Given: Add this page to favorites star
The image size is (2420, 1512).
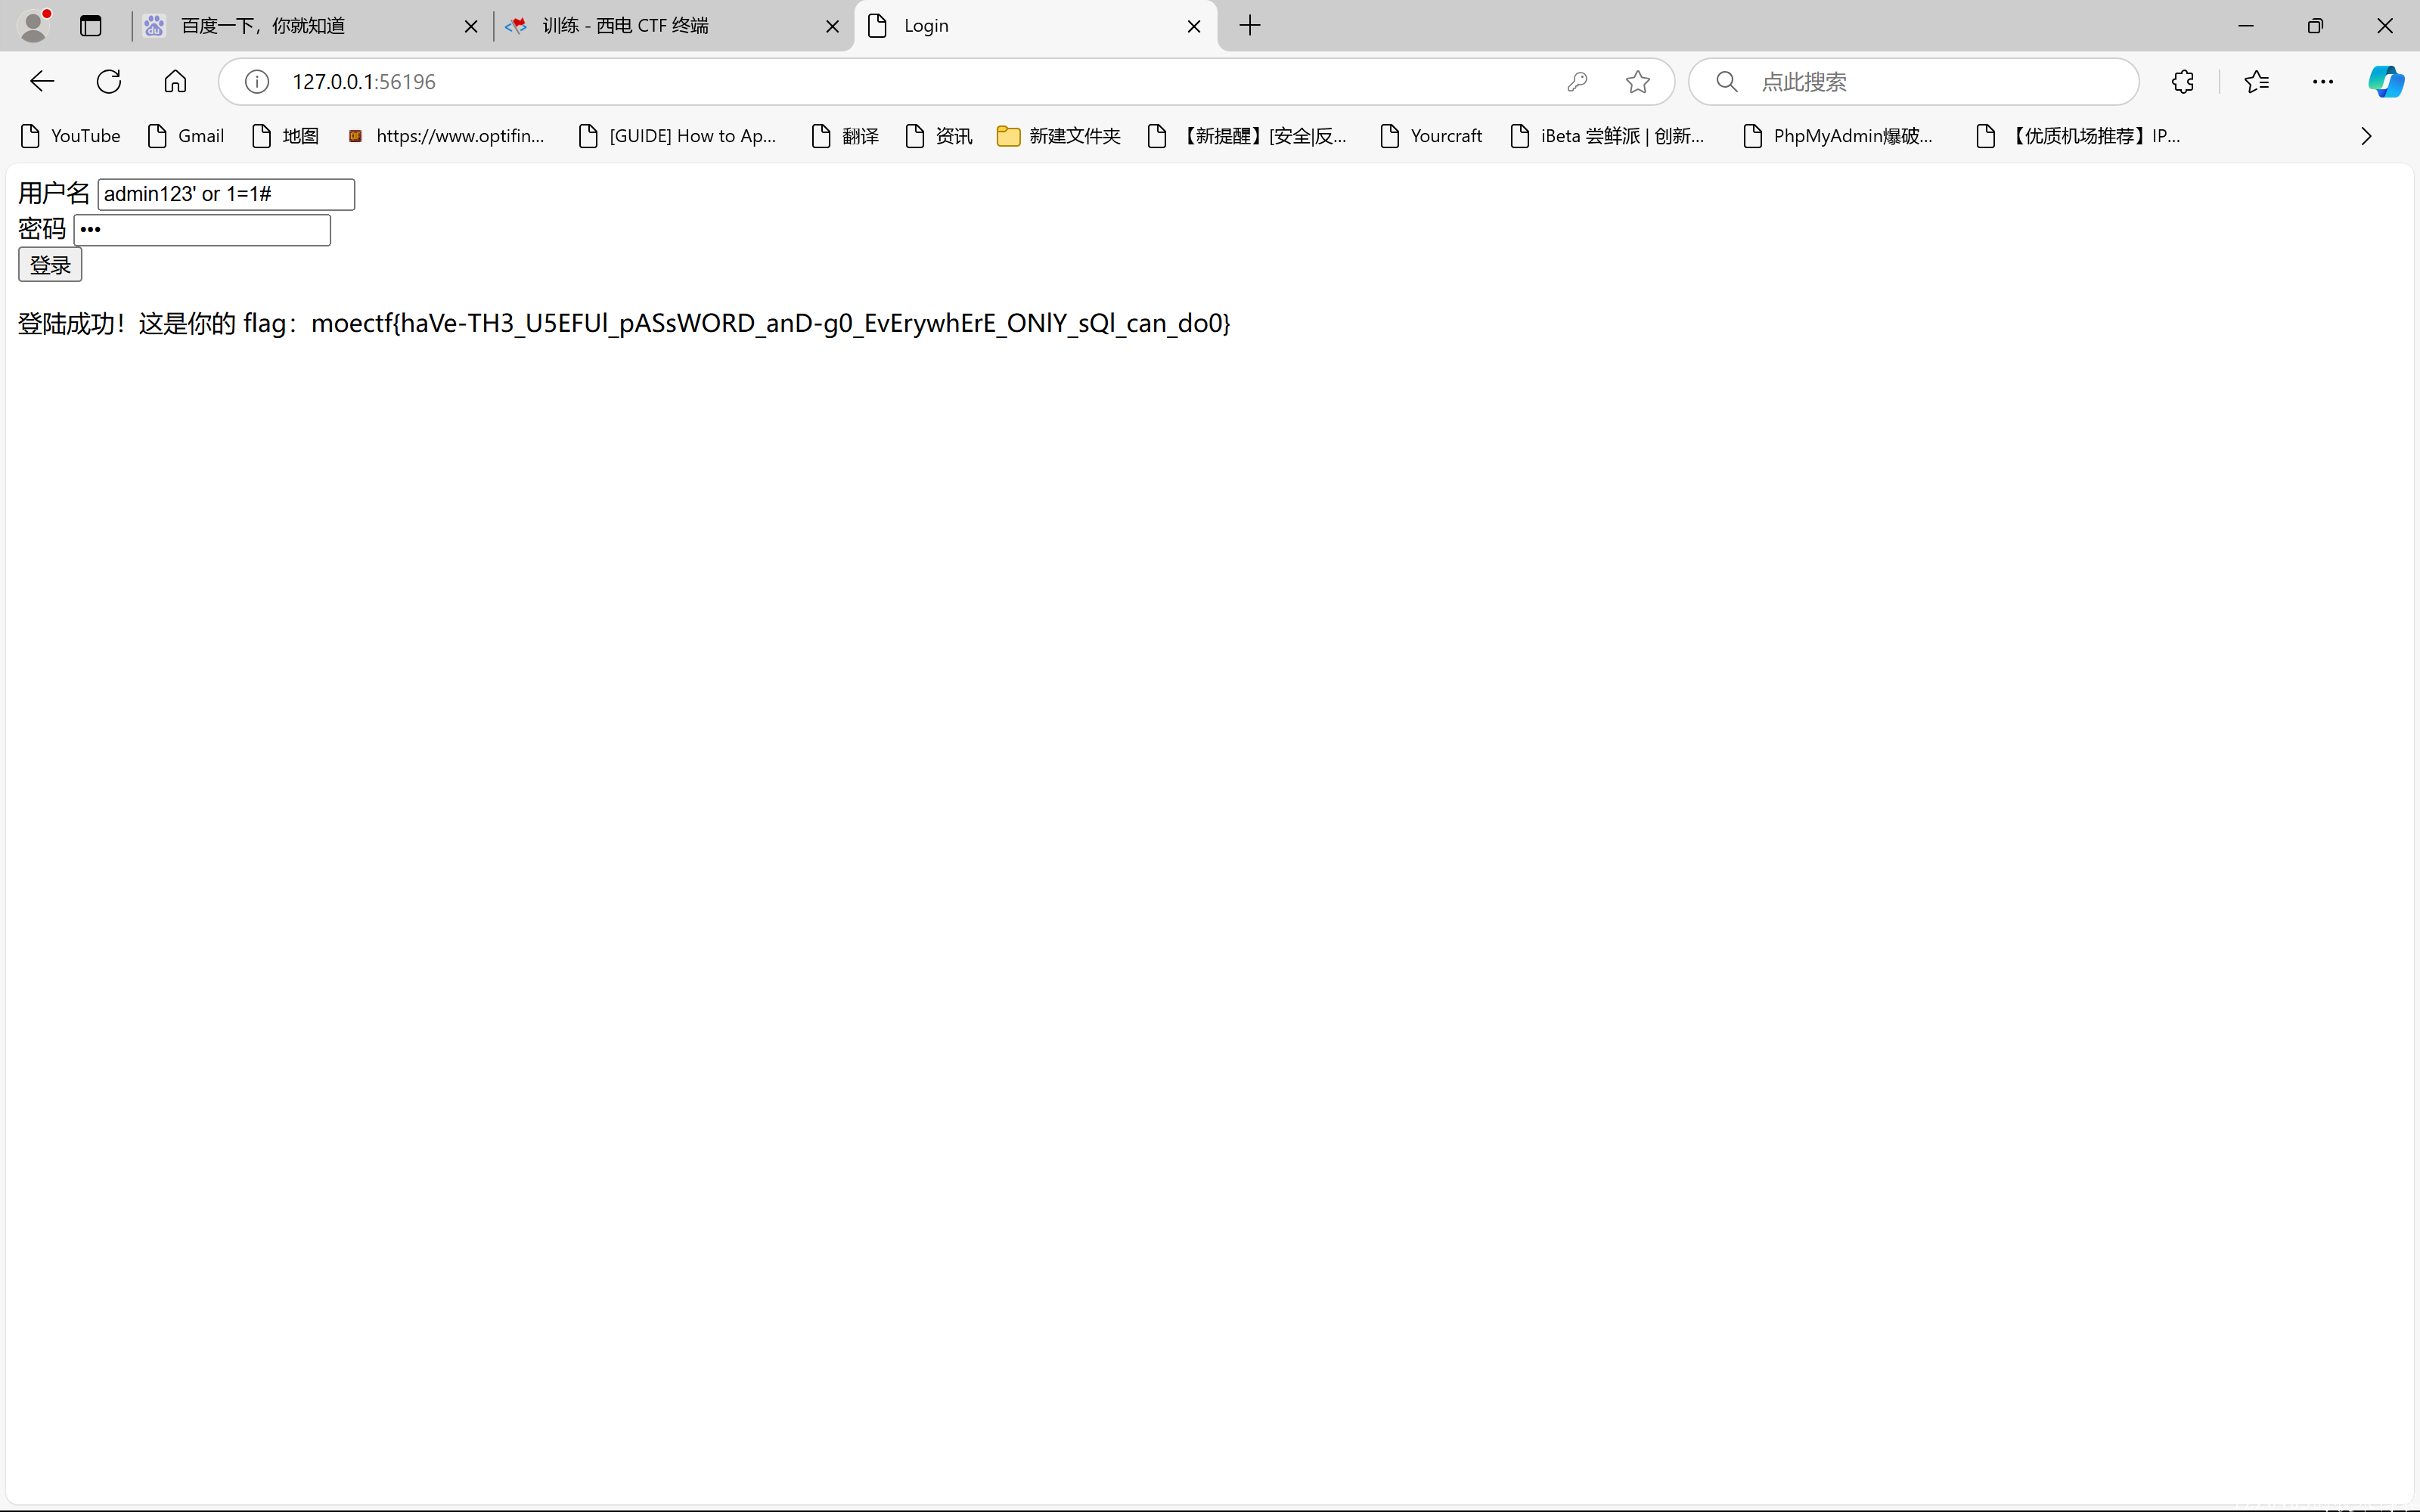Looking at the screenshot, I should point(1638,82).
